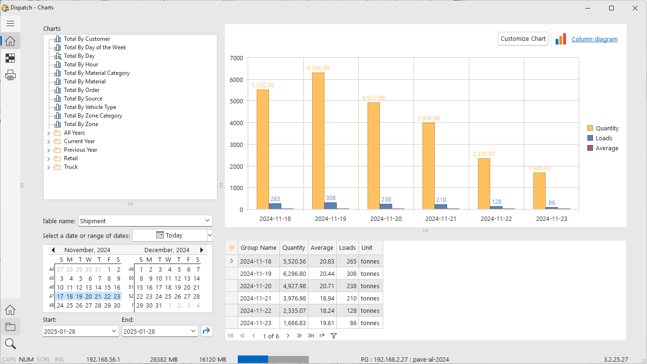Sort by the Quantity column header
647x364 pixels.
[294, 247]
